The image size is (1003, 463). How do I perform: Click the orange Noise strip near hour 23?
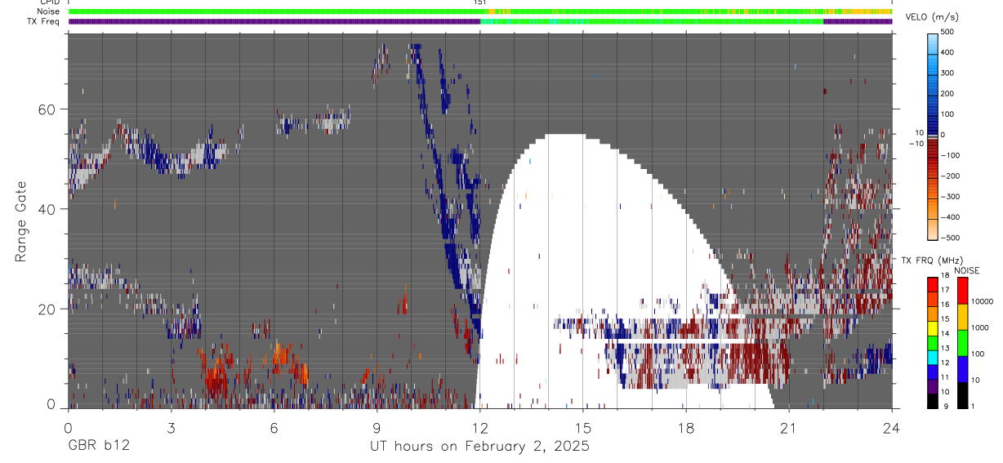858,11
